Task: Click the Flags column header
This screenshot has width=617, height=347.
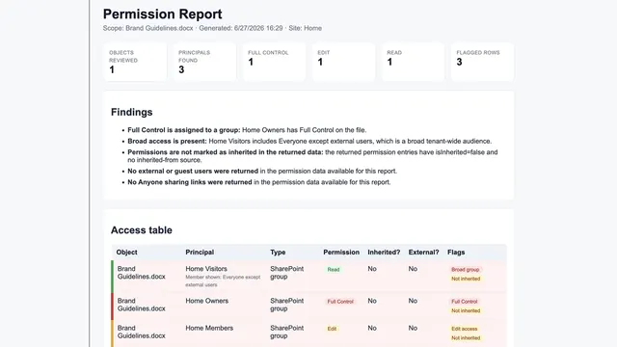Action: [456, 253]
